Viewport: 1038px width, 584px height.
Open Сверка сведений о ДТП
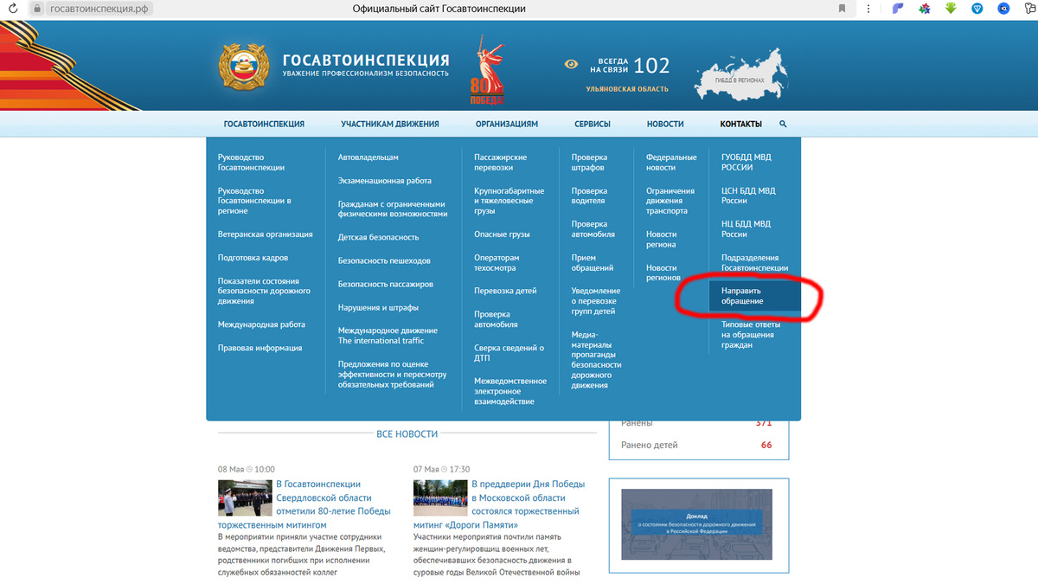pos(509,352)
